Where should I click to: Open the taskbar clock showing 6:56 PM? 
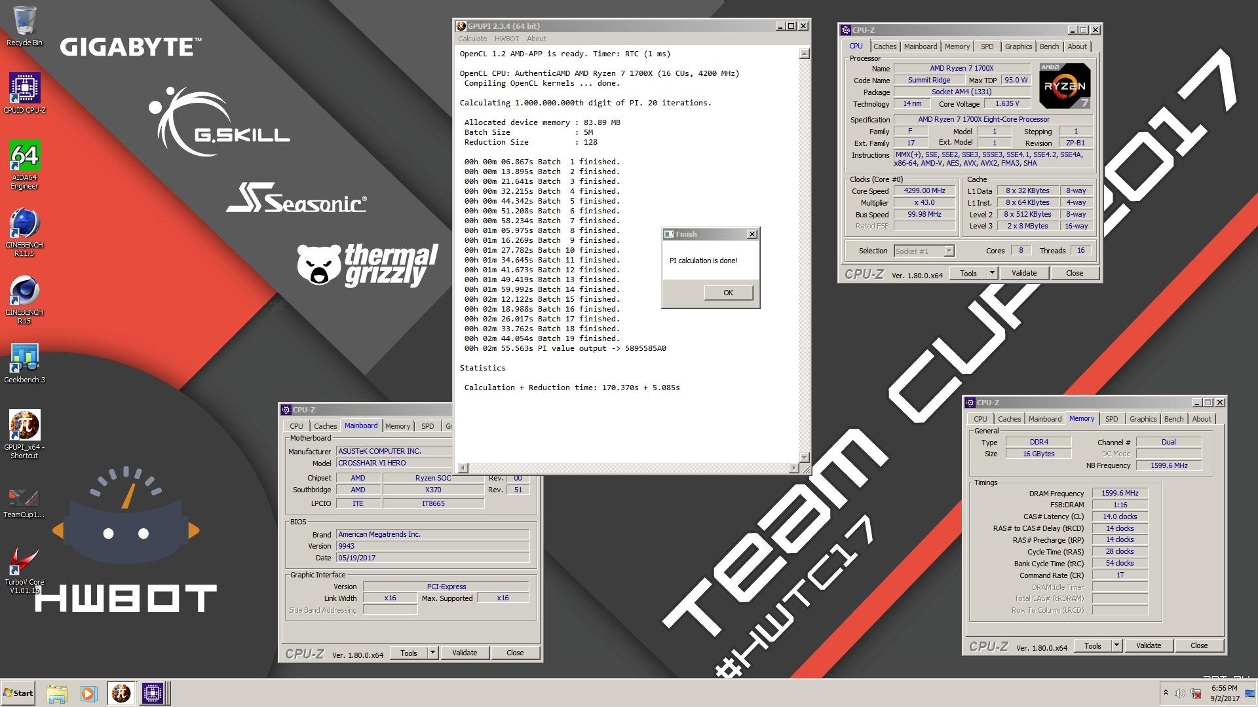click(x=1224, y=693)
